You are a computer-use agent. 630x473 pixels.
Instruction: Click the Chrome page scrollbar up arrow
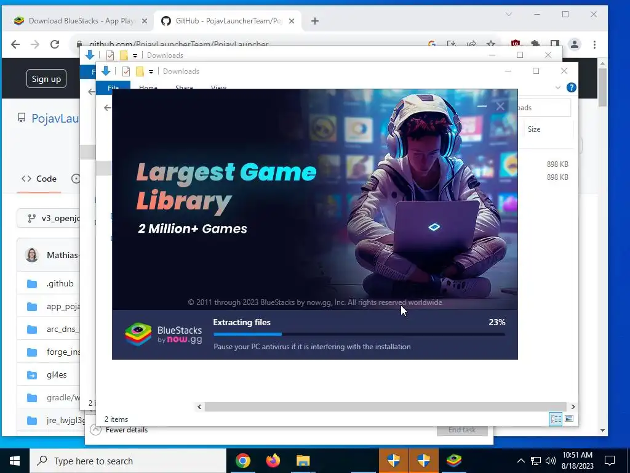pos(602,63)
